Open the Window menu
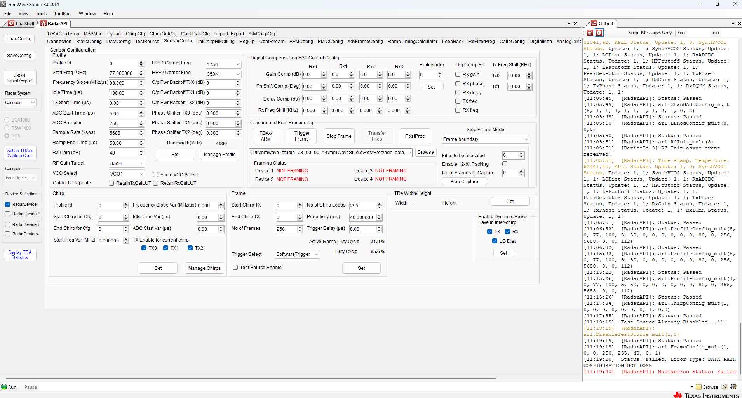 (87, 14)
